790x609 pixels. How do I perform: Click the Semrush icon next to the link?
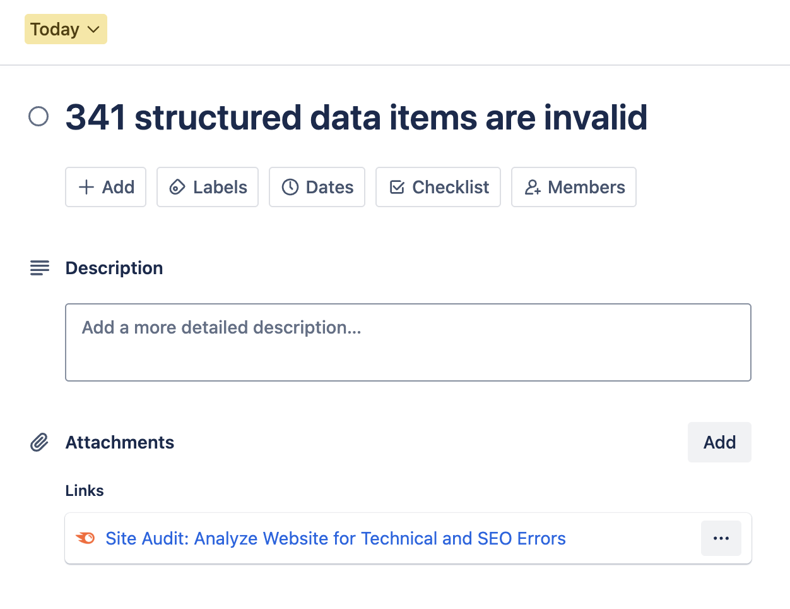pyautogui.click(x=85, y=538)
